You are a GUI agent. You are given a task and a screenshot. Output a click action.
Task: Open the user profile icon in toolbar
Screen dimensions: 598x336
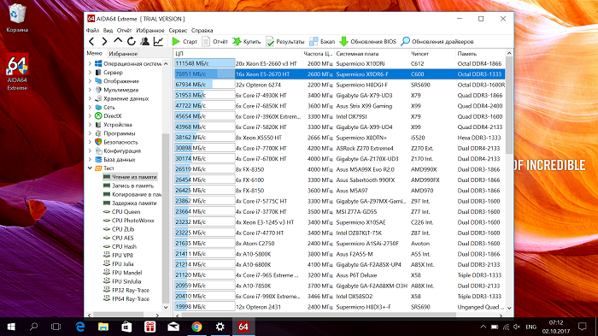click(x=145, y=42)
